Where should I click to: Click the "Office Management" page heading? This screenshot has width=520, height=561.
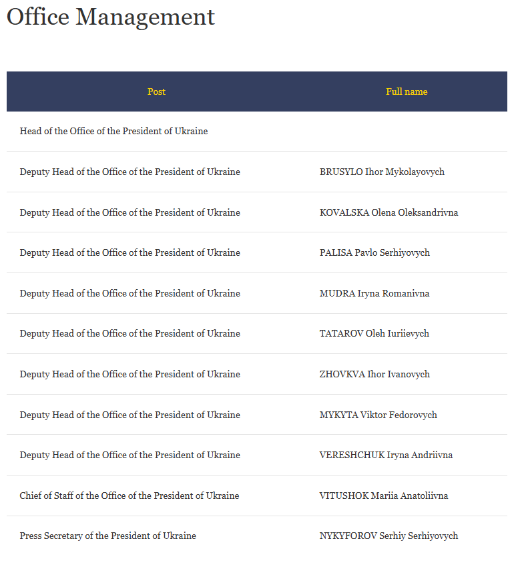(111, 17)
